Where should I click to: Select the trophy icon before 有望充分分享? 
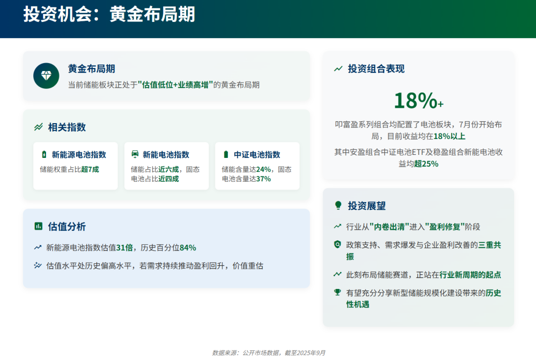(x=338, y=292)
